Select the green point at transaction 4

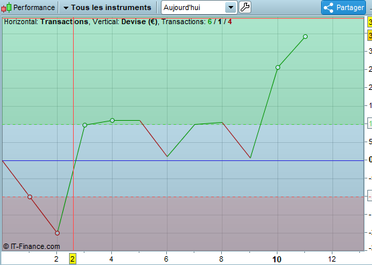112,120
